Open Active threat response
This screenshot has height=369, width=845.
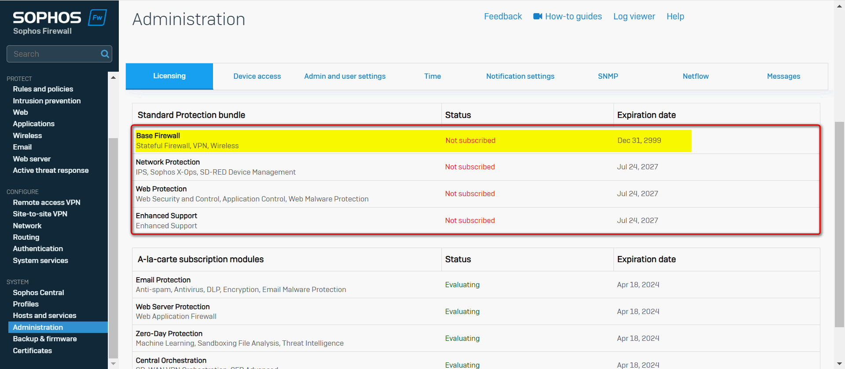(x=51, y=170)
